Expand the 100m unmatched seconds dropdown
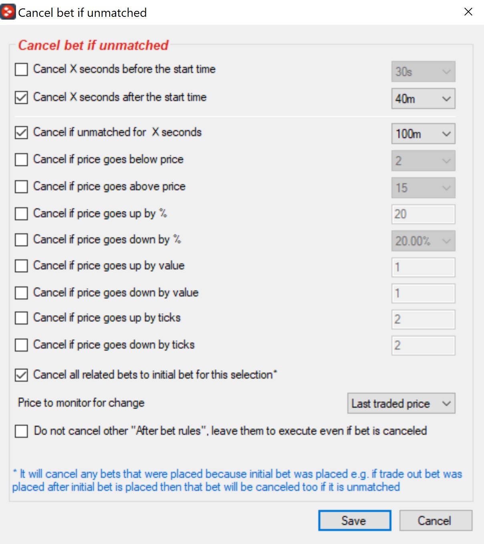The image size is (484, 544). [x=423, y=133]
